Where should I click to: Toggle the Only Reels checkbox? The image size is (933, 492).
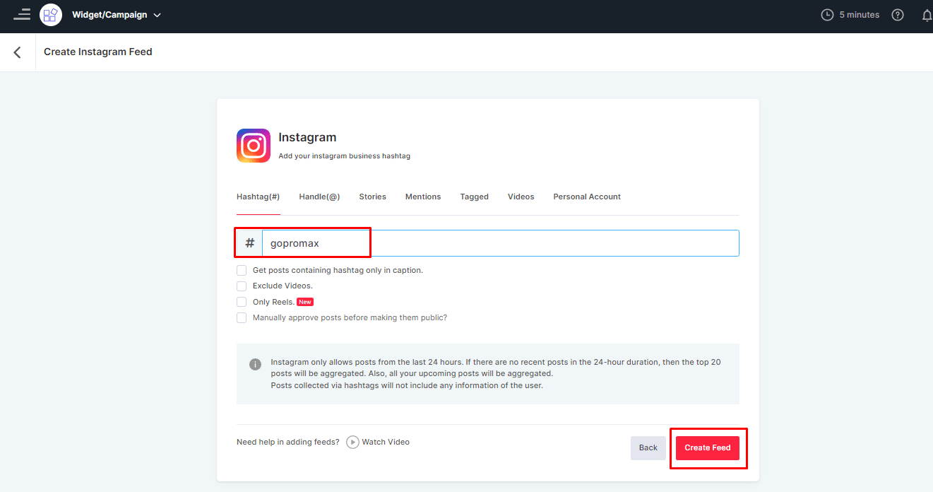tap(242, 302)
